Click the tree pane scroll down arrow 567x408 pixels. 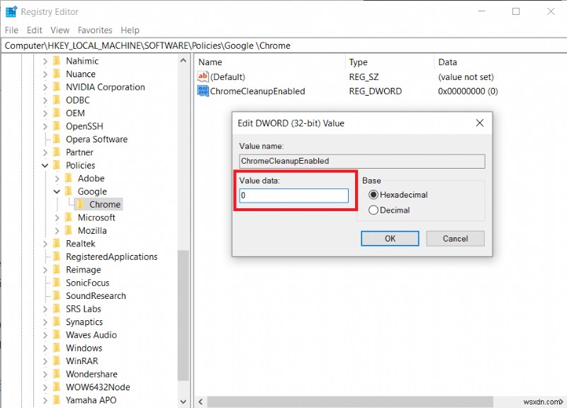coord(183,401)
